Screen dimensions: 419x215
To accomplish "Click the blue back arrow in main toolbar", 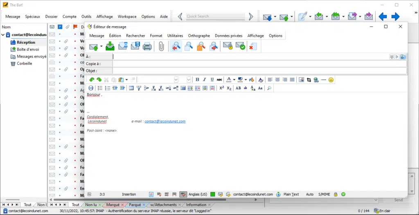I will pos(383,17).
